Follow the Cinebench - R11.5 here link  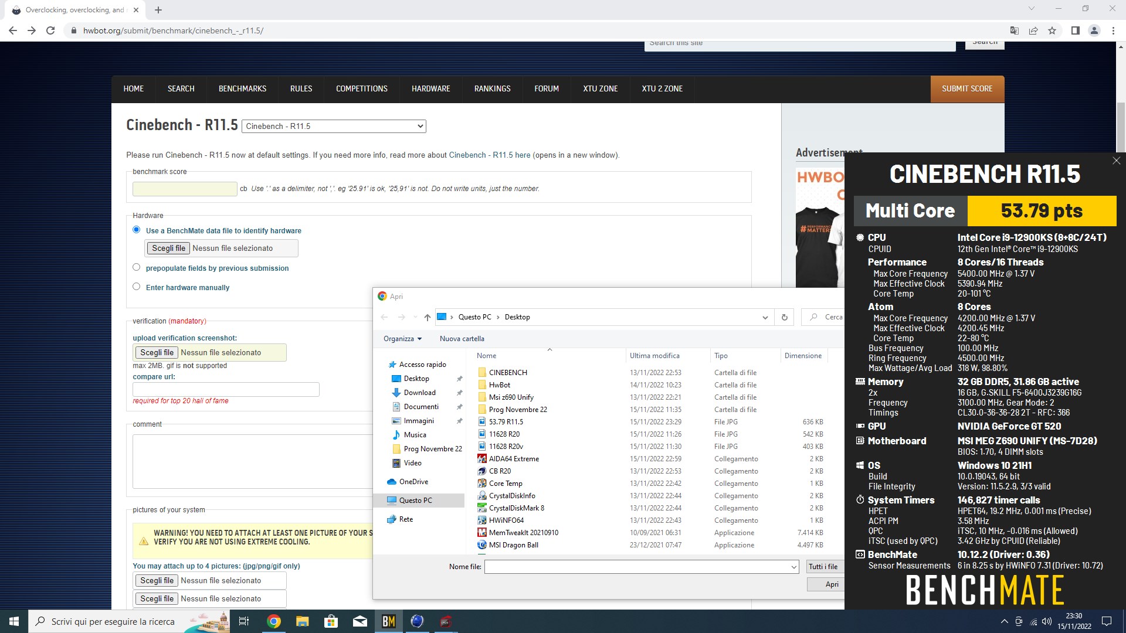click(489, 155)
